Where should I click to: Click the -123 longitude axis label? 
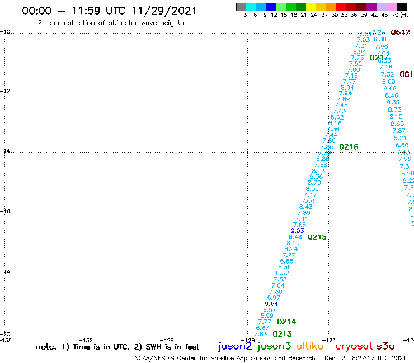click(x=329, y=340)
